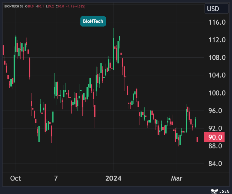Click the last red candlestick near 90

click(x=197, y=139)
